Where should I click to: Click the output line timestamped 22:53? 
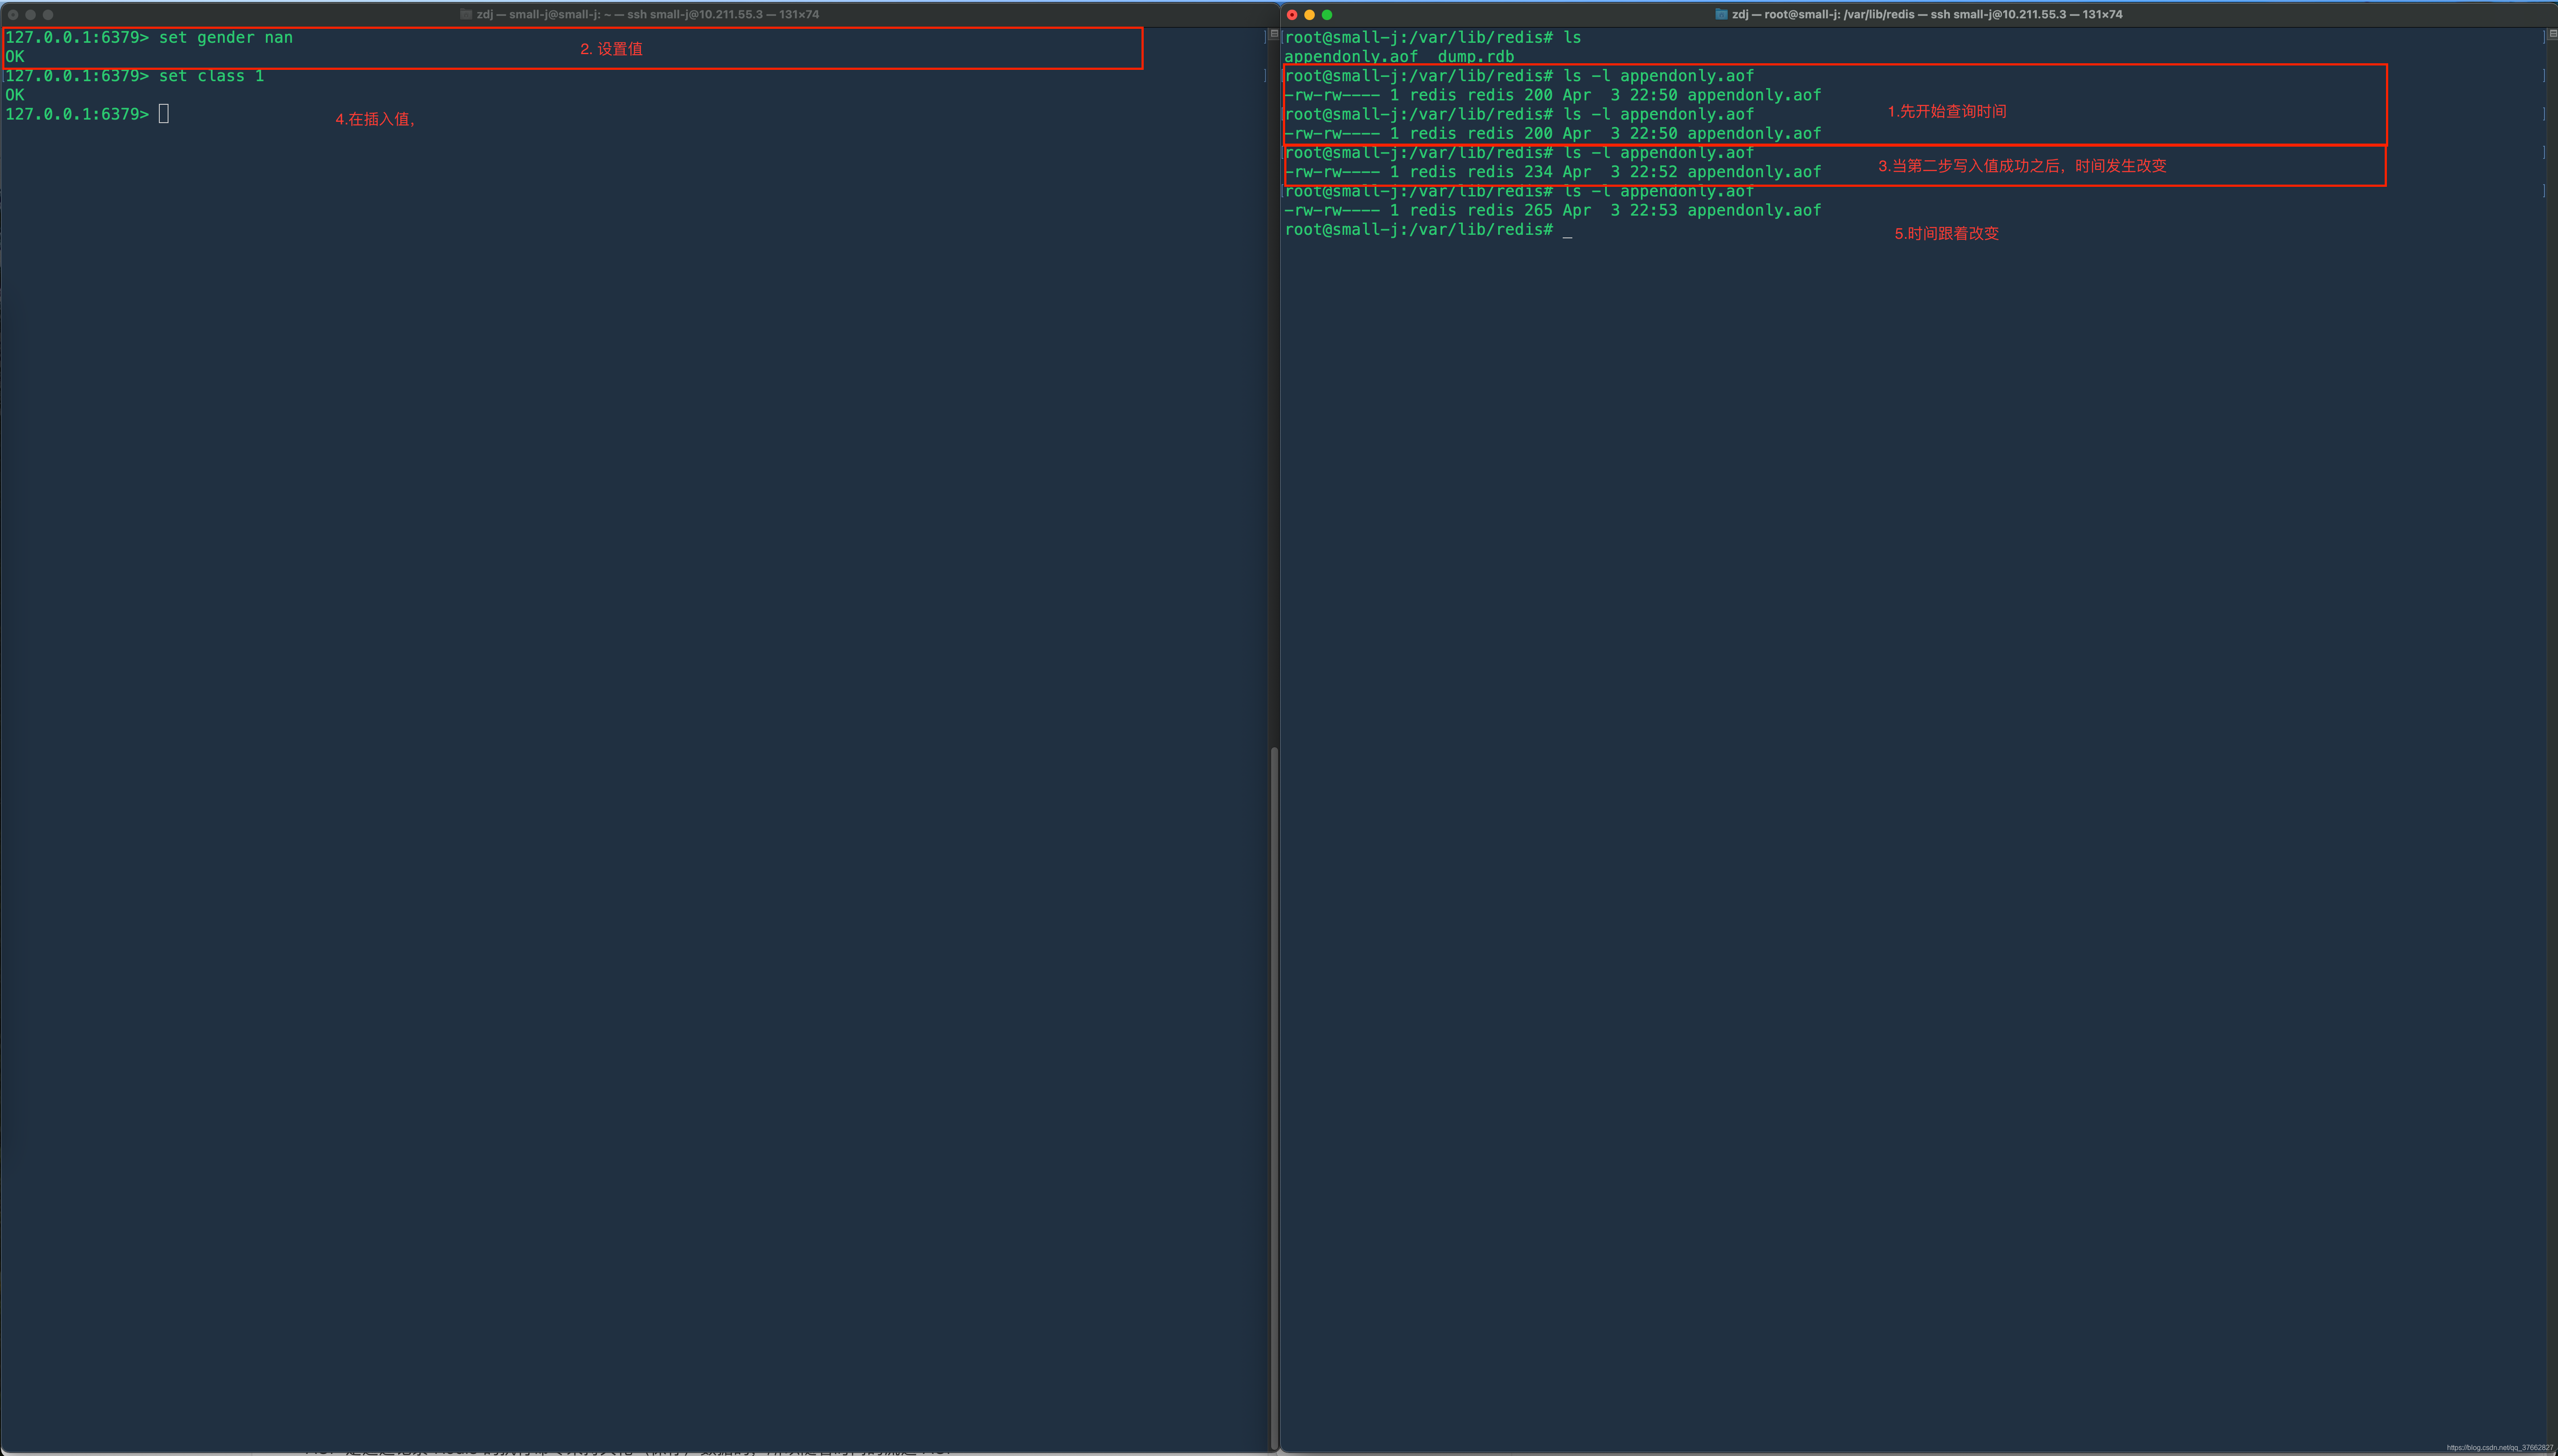(1553, 210)
